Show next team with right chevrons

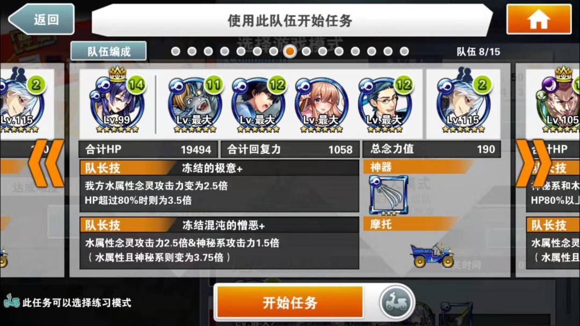click(533, 163)
